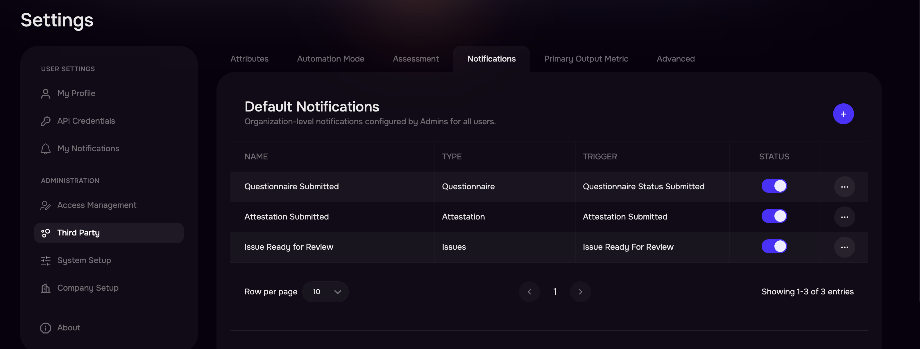Open the Advanced tab

(675, 59)
